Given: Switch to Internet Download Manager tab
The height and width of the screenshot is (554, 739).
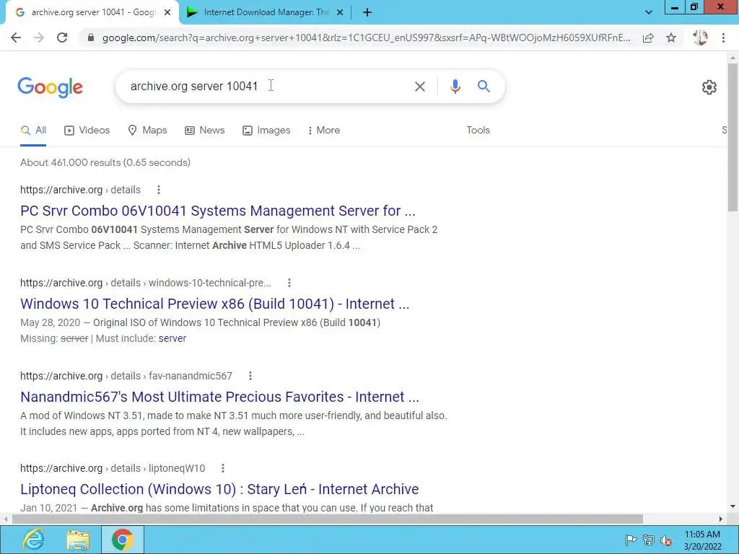Looking at the screenshot, I should 264,13.
